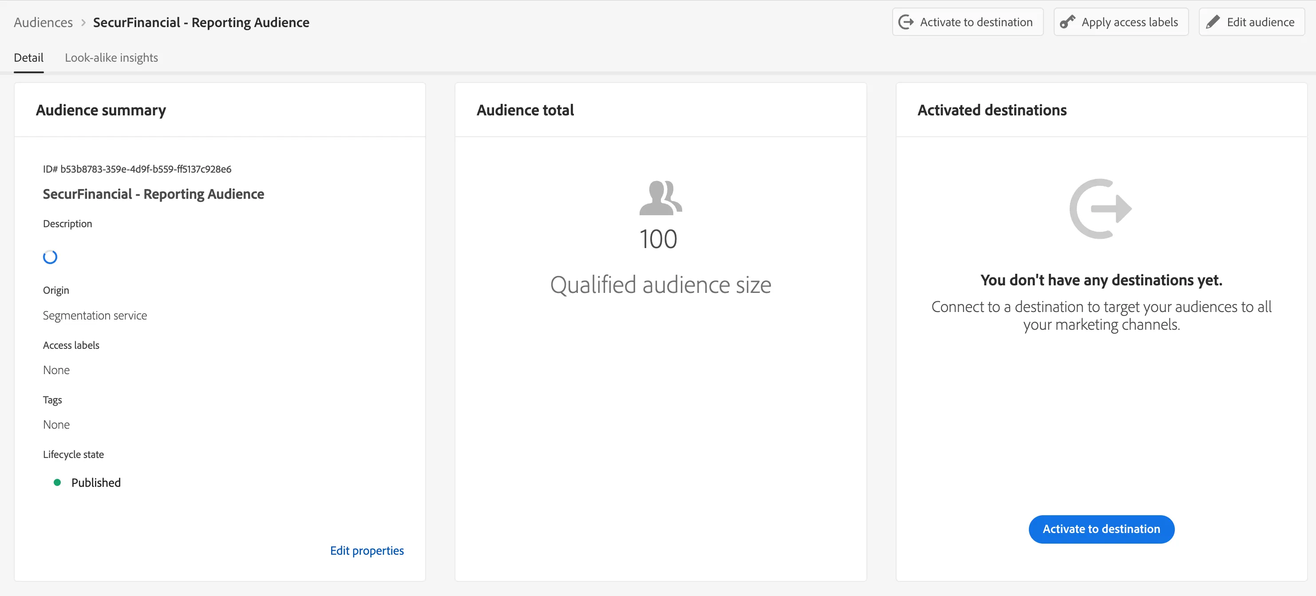Click the Connect to a destination helper text
The width and height of the screenshot is (1316, 596).
(x=1102, y=316)
